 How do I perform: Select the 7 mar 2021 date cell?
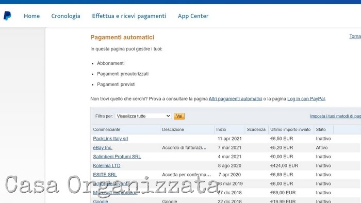pyautogui.click(x=229, y=147)
